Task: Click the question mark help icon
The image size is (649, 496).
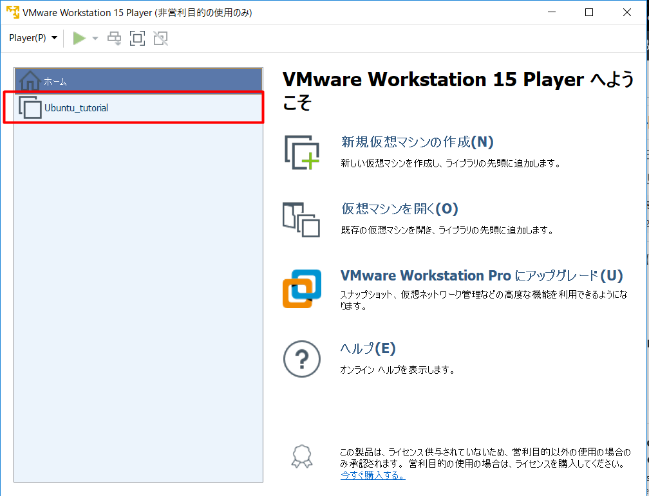Action: 302,359
